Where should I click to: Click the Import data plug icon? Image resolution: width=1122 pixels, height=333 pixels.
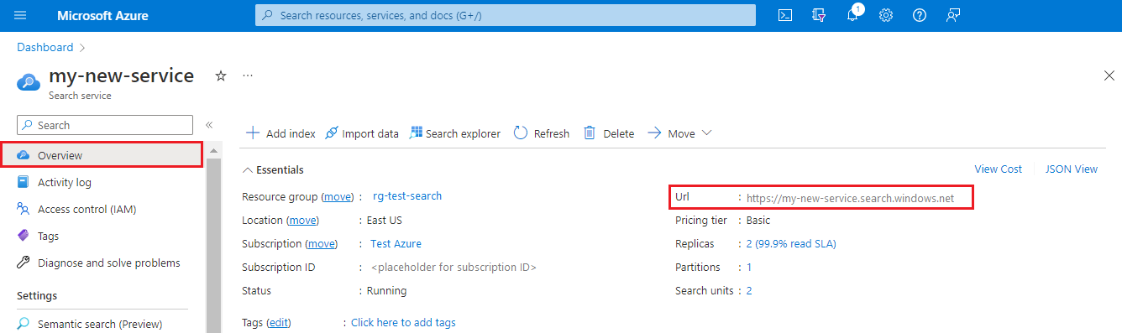pyautogui.click(x=331, y=133)
